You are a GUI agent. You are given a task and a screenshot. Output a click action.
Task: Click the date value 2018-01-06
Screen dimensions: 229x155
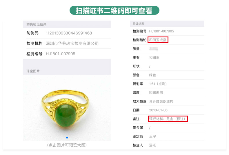158,110
